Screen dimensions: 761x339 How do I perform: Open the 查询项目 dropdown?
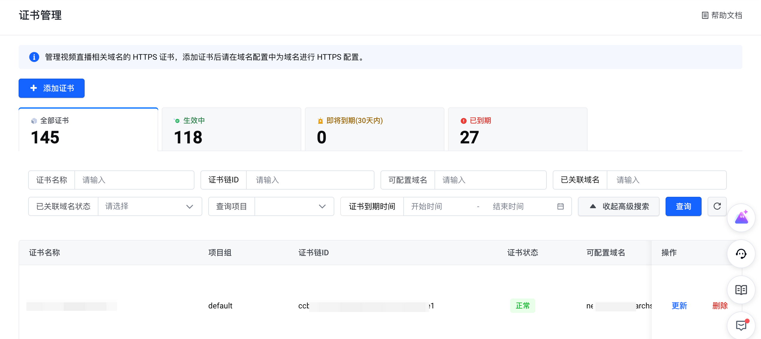(293, 206)
